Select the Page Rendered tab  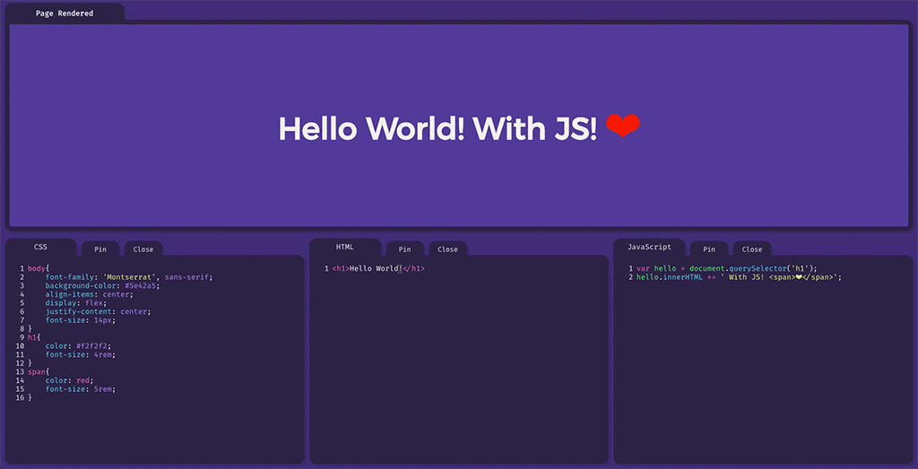click(65, 13)
